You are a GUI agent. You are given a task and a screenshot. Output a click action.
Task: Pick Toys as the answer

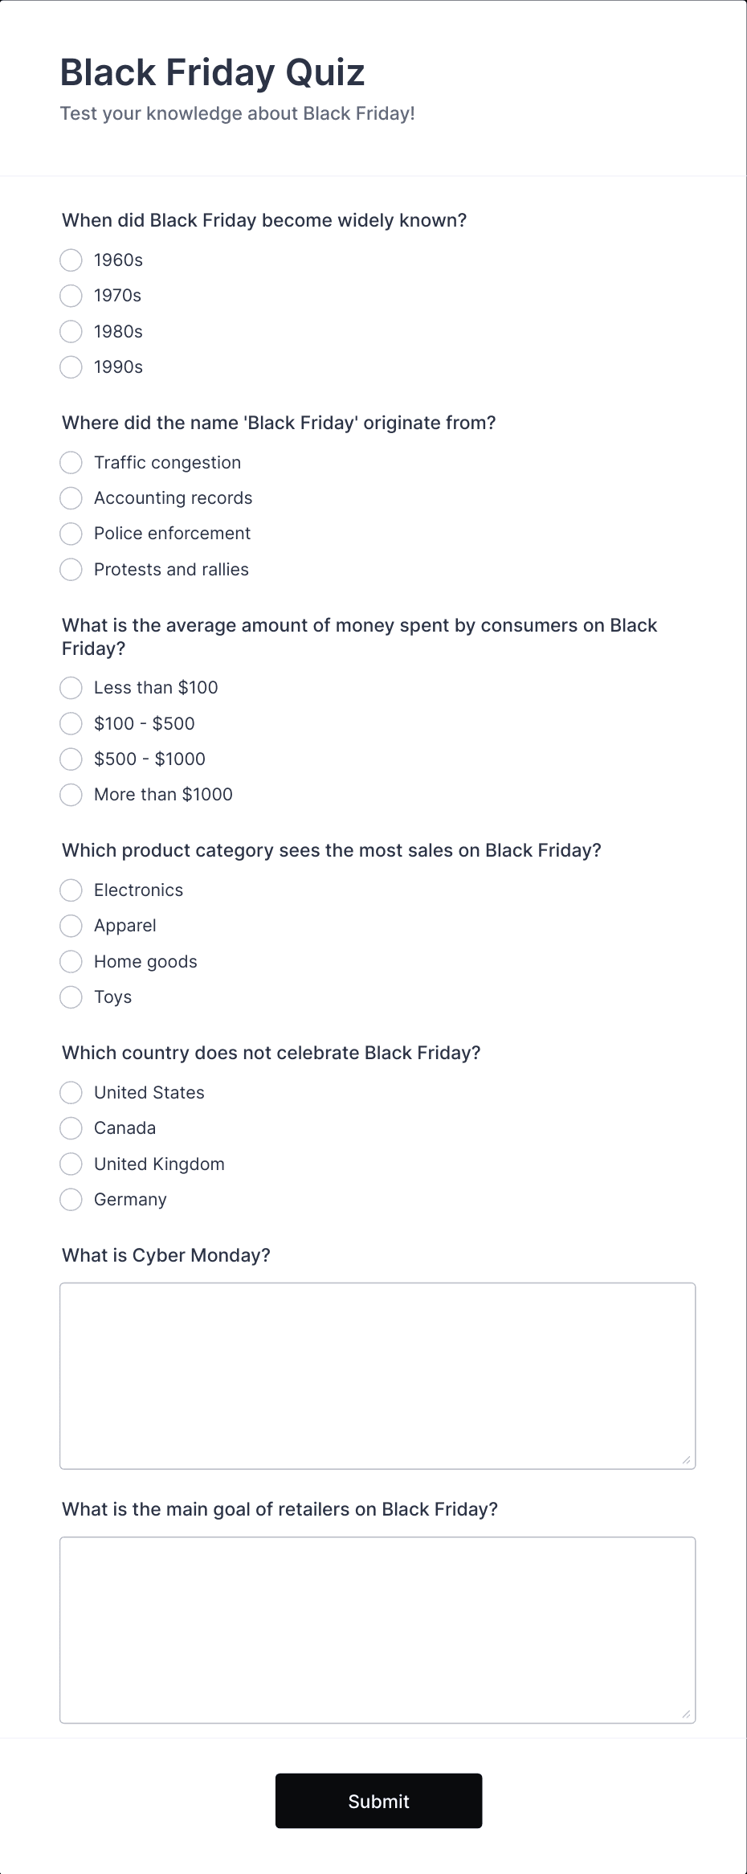click(71, 997)
